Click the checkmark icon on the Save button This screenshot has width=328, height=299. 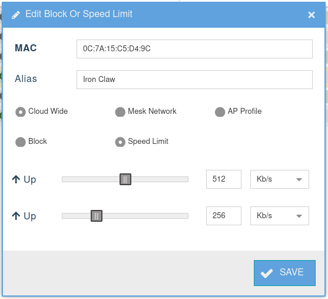pos(267,273)
